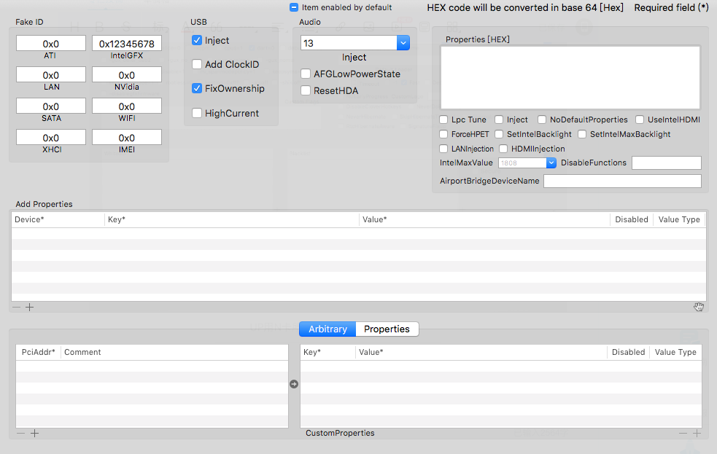Enable NoDefaultProperties checkbox

[542, 120]
